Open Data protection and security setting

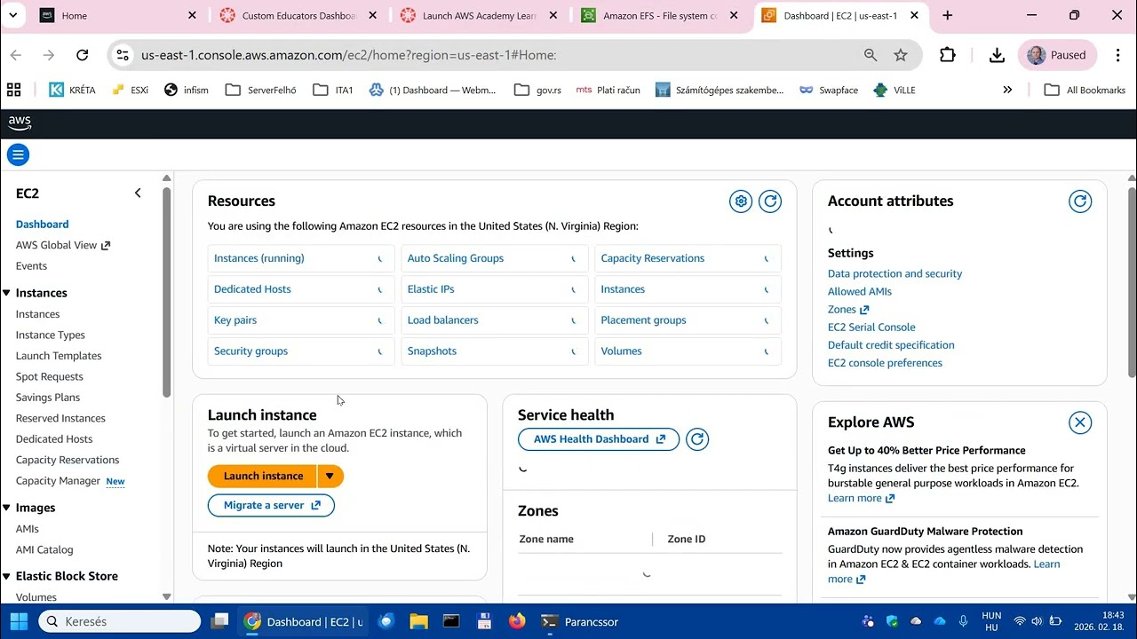tap(894, 274)
